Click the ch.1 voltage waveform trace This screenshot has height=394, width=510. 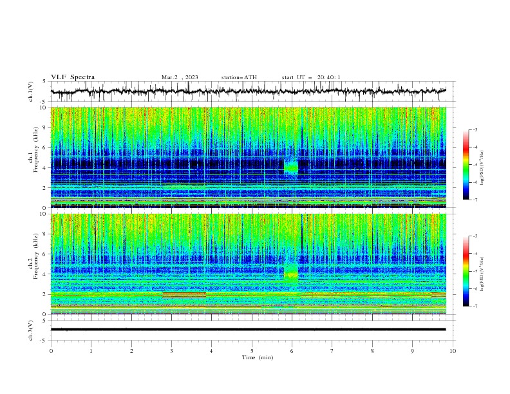click(248, 91)
